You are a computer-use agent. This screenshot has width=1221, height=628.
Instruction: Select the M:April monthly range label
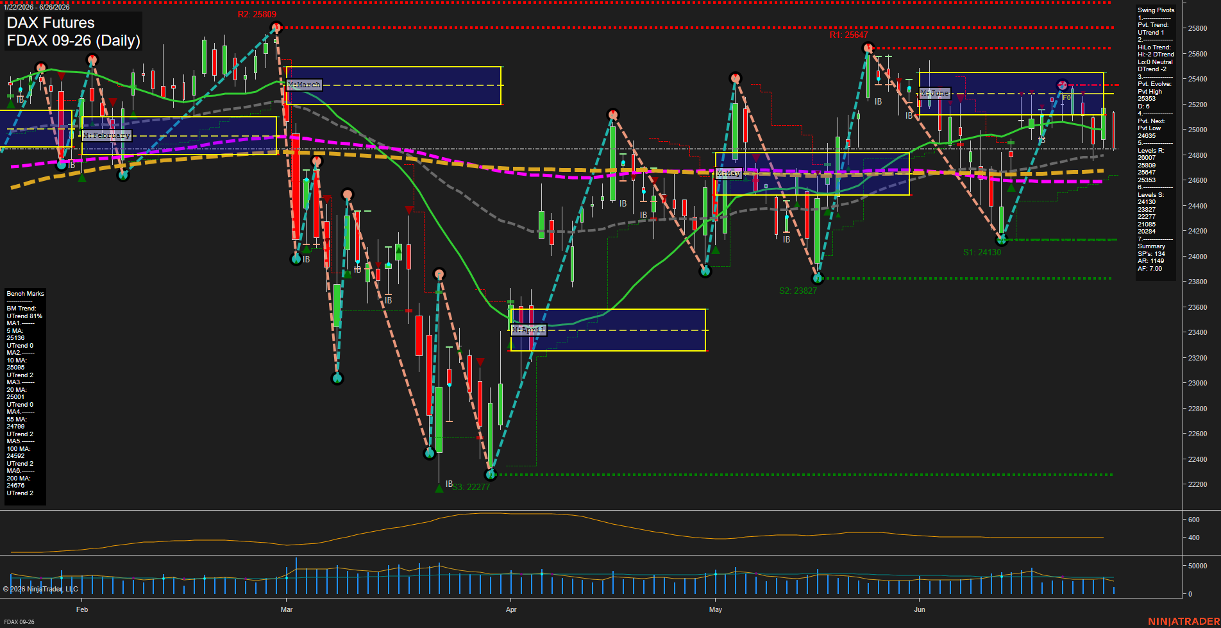[528, 330]
